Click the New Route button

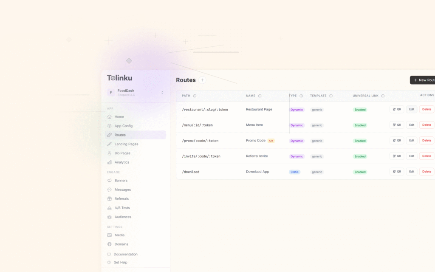coord(423,80)
